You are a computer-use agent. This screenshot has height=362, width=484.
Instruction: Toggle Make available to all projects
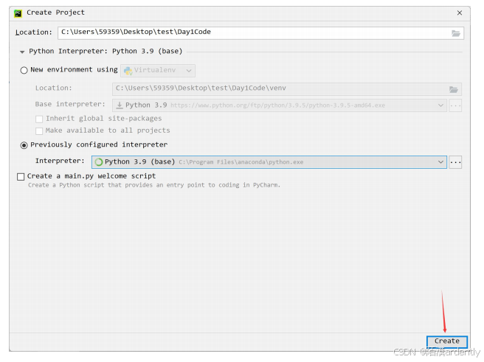(x=39, y=131)
